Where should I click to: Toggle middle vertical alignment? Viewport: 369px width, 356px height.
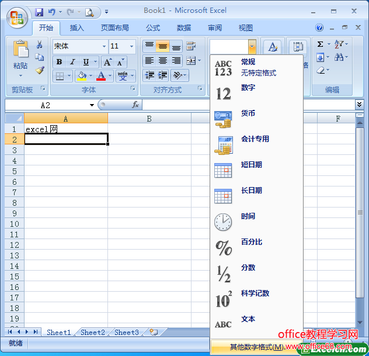(x=163, y=46)
